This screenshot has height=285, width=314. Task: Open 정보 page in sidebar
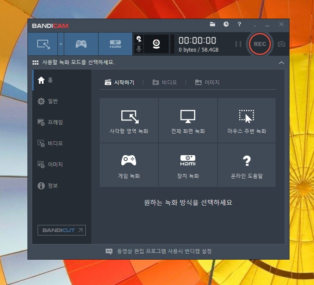pos(62,186)
